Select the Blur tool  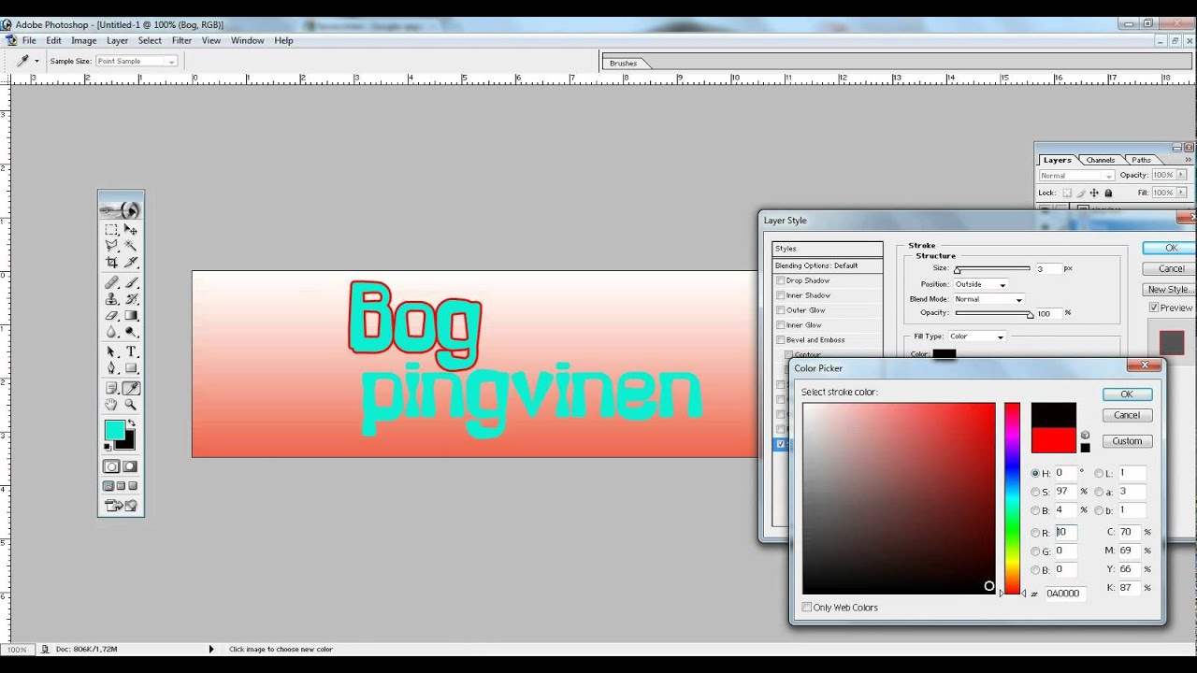(111, 332)
